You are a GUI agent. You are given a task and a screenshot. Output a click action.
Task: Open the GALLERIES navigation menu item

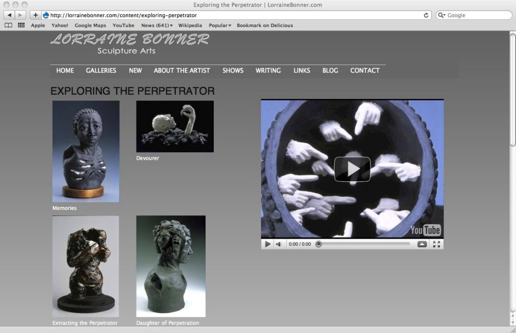click(101, 71)
